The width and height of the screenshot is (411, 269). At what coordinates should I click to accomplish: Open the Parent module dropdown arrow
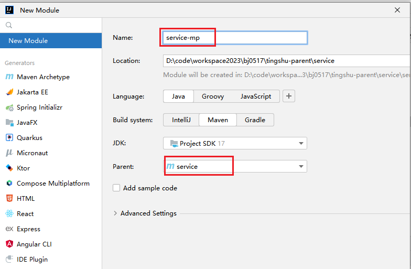tap(301, 167)
